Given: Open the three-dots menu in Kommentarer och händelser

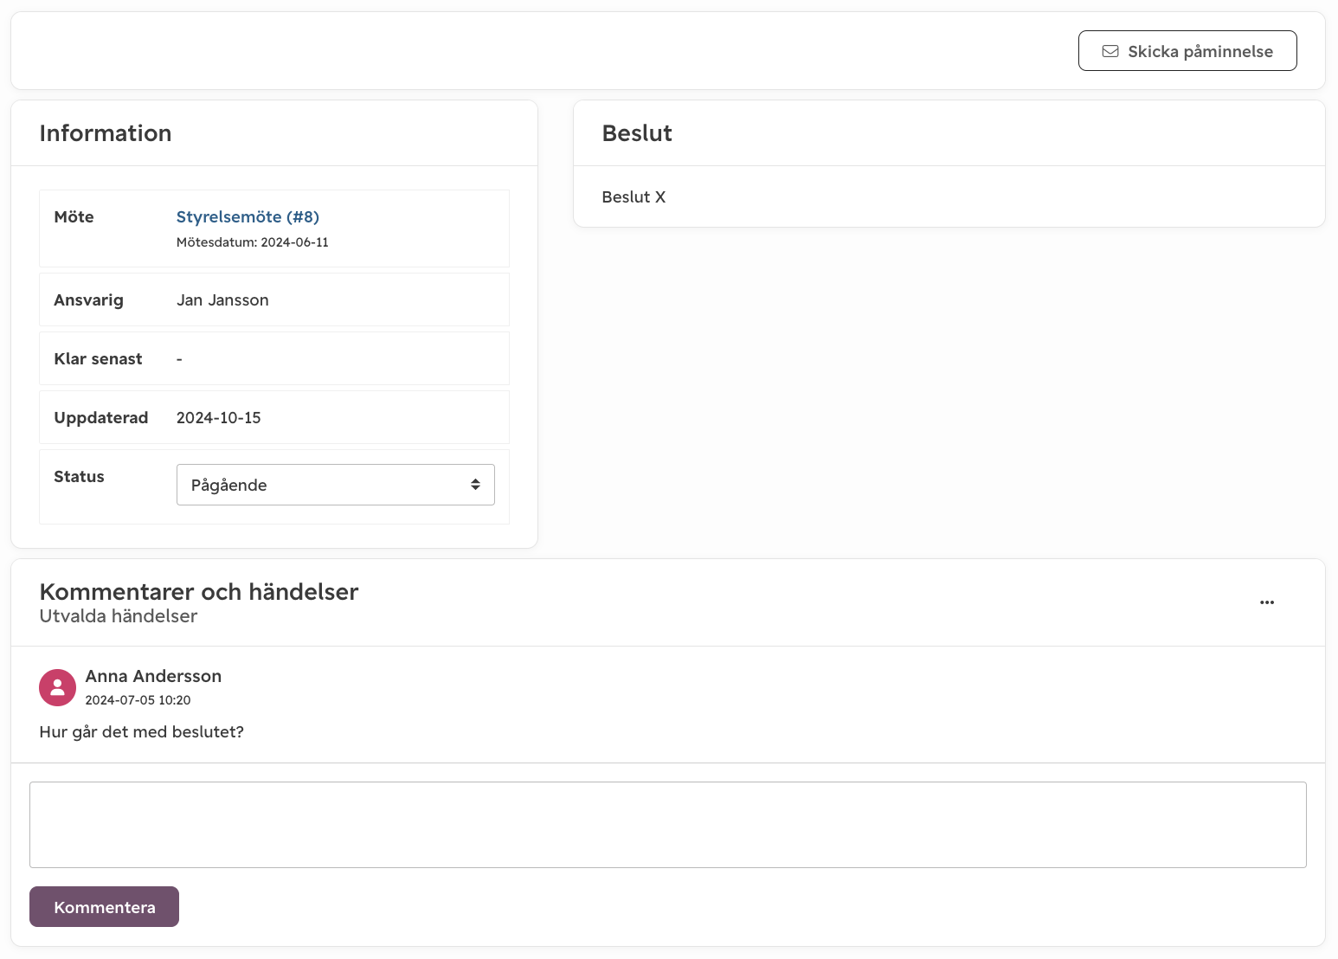Looking at the screenshot, I should (x=1266, y=602).
